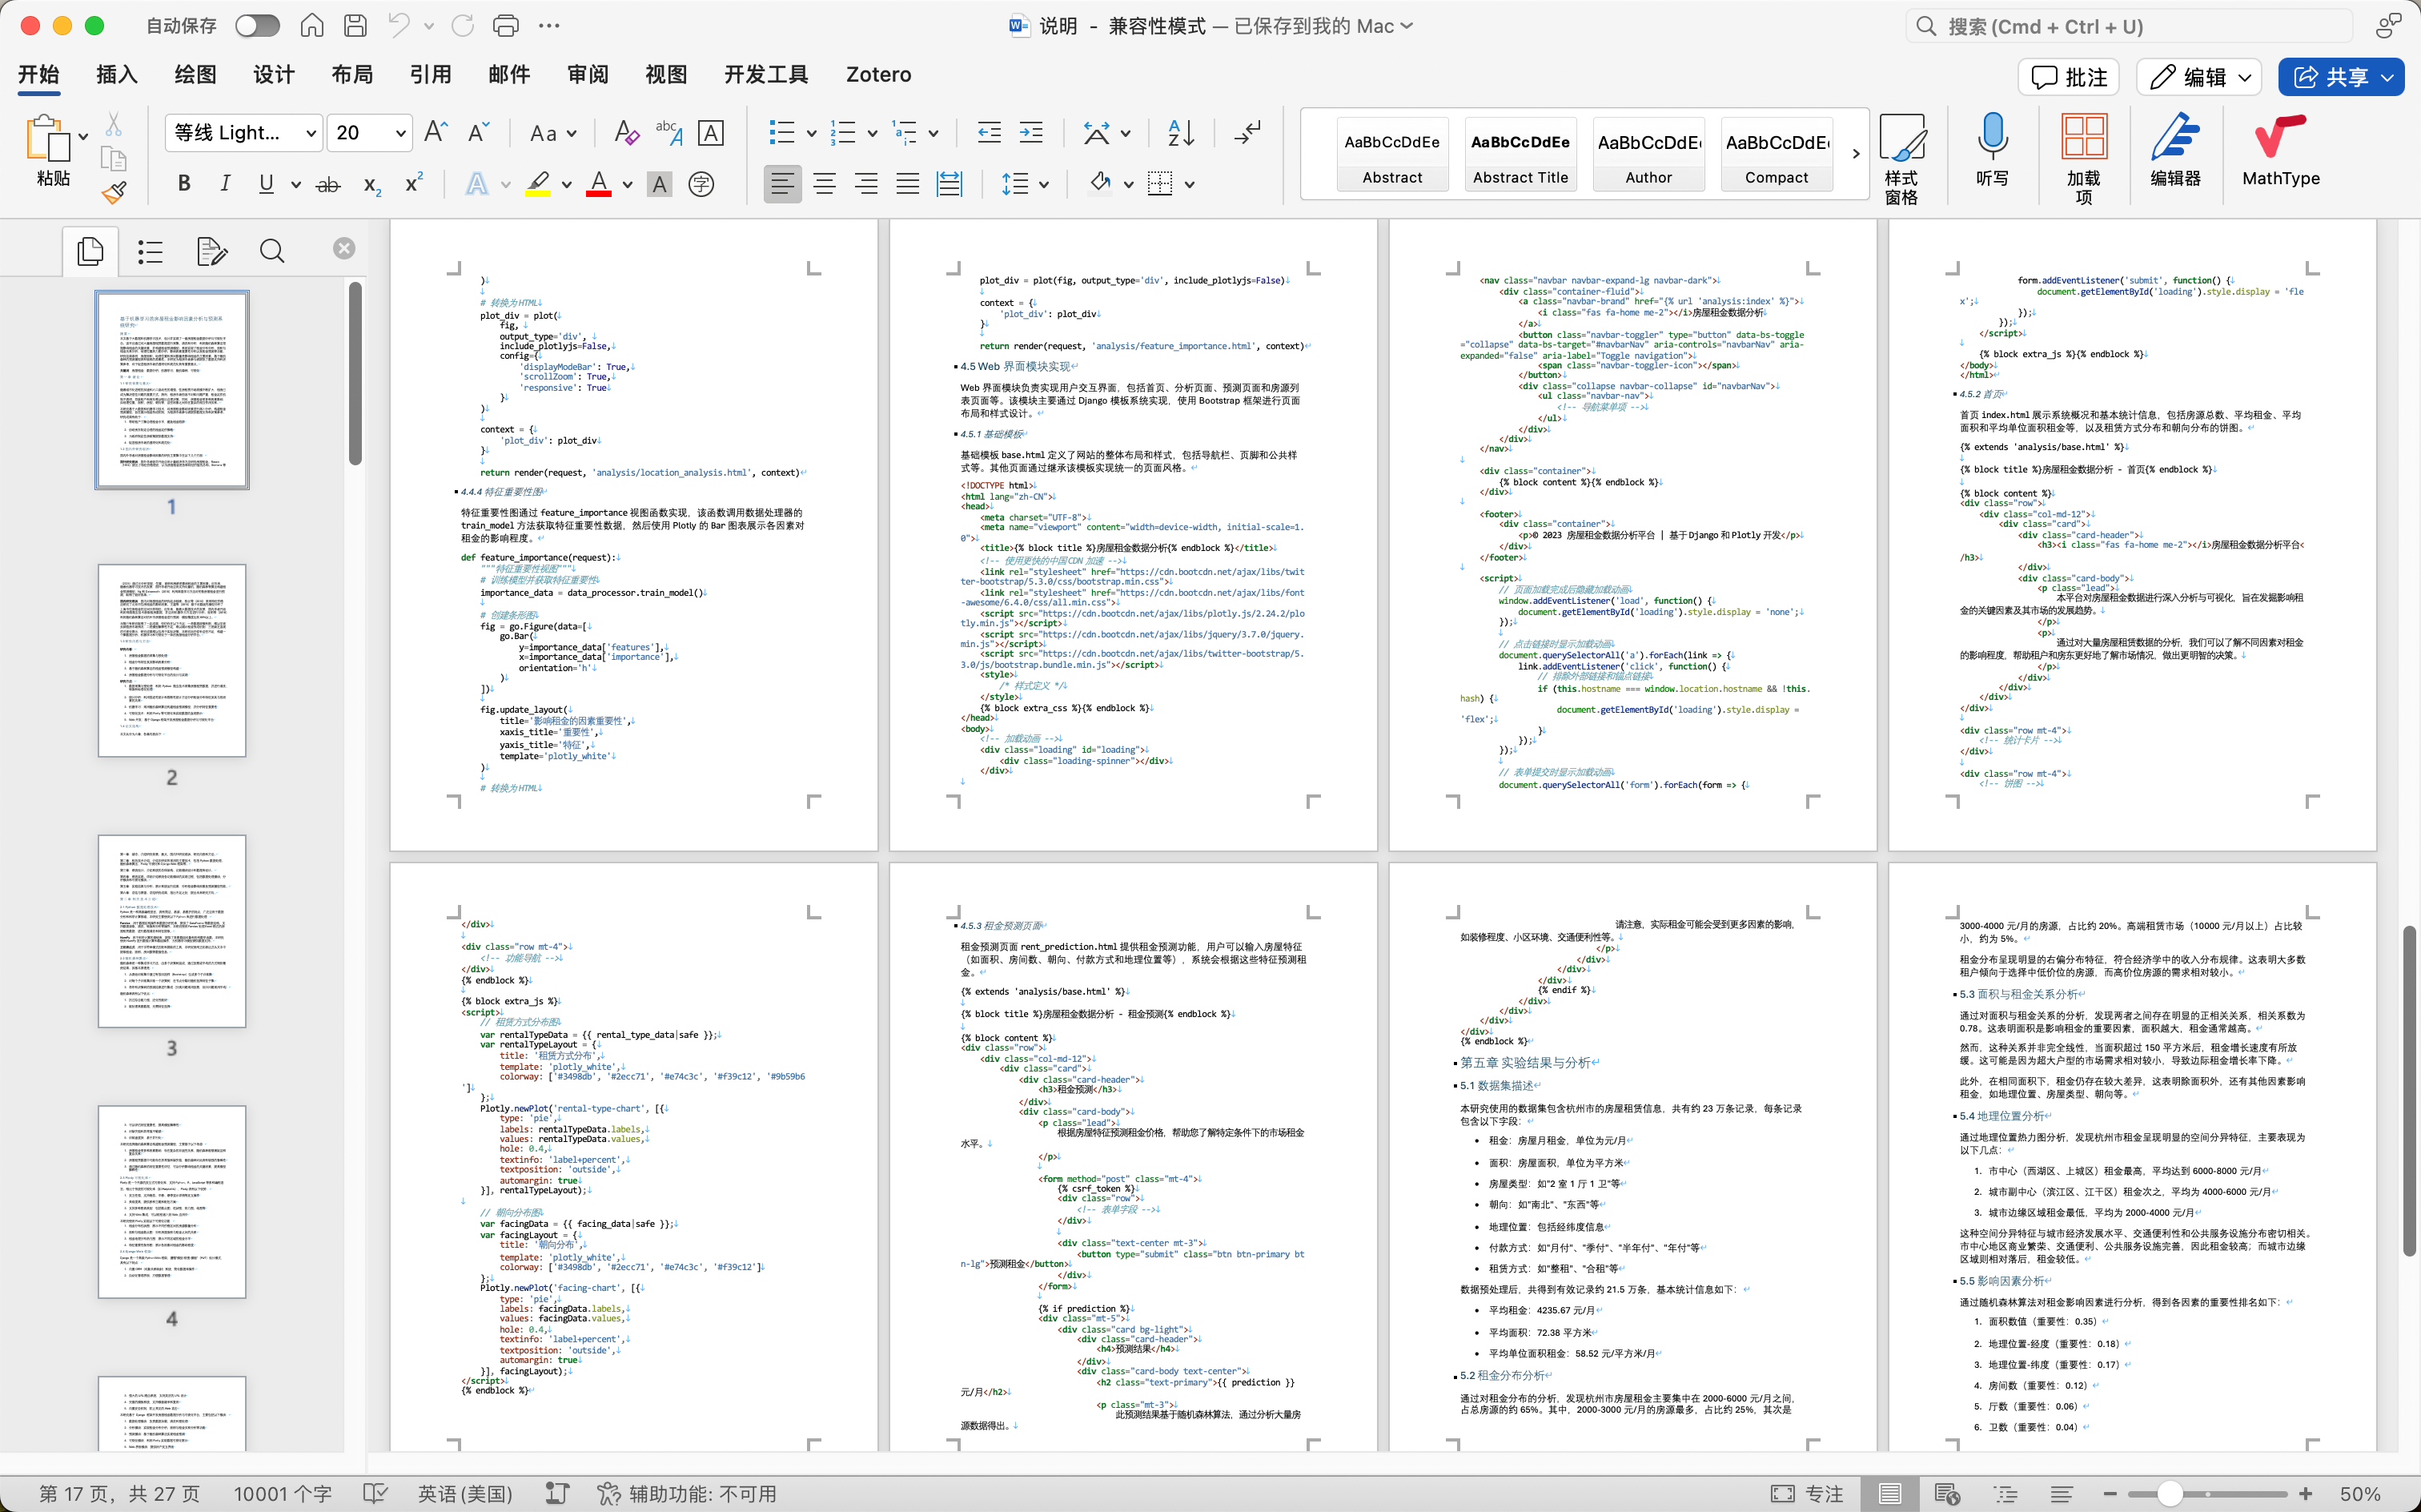Select page 3 thumbnail in sidebar

click(x=172, y=930)
